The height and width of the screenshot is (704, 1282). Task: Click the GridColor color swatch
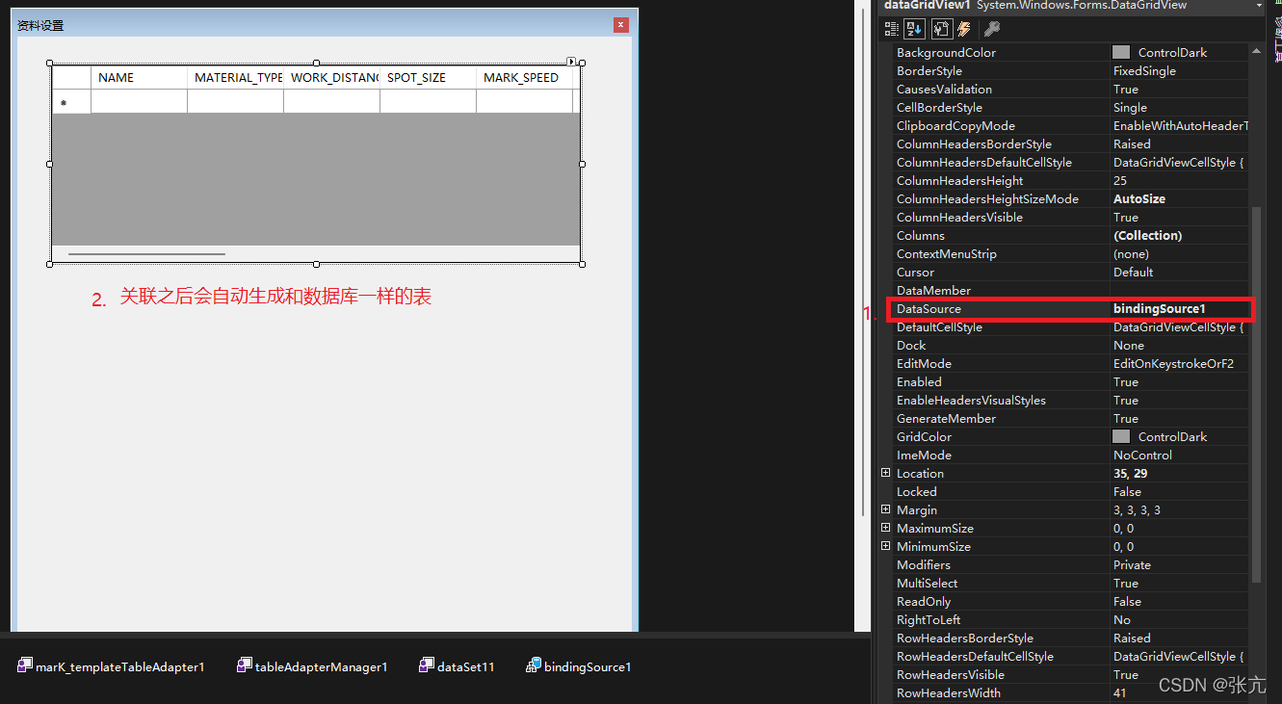[1121, 437]
